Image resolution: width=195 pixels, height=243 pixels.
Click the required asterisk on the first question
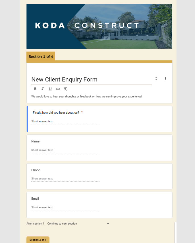coord(82,112)
